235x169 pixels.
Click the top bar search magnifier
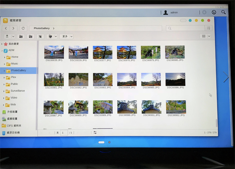[224, 12]
